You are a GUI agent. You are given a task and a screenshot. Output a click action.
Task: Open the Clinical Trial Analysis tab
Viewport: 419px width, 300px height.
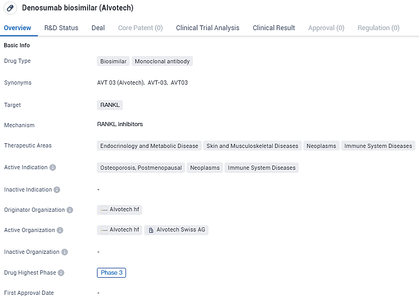207,28
